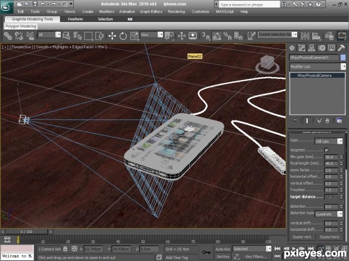Toggle Window/Crossing selection mode
Image resolution: width=349 pixels, height=261 pixels.
tap(99, 36)
